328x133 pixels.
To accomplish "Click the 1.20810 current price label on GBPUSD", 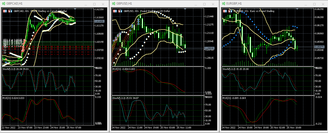I will click(x=209, y=48).
